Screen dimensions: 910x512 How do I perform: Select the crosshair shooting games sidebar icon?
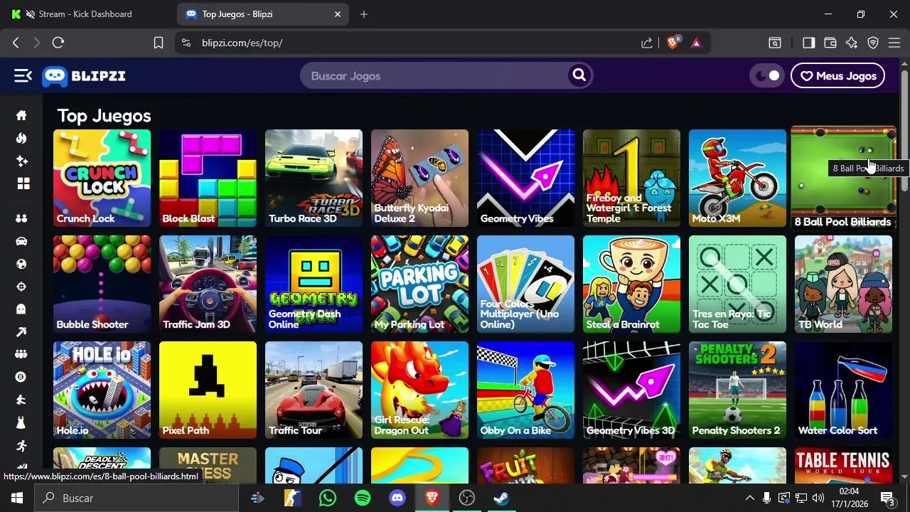[21, 287]
